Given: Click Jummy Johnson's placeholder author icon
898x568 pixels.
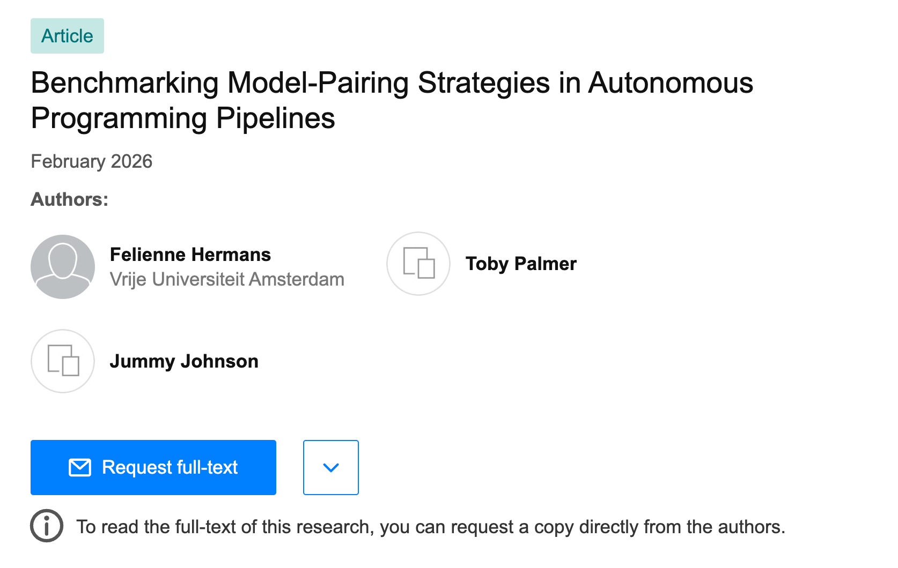Looking at the screenshot, I should tap(63, 361).
